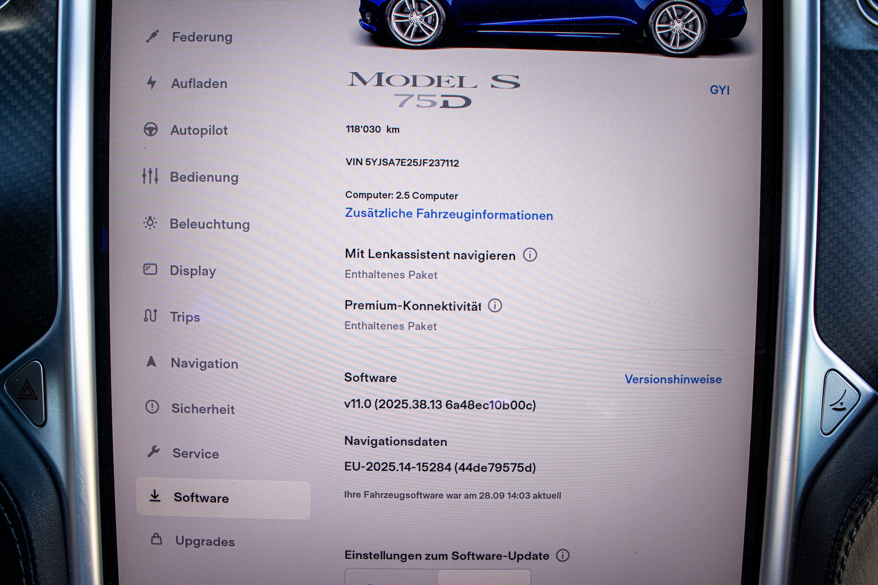Open Zusätzliche Fahrzeuginformationen link
Image resolution: width=878 pixels, height=585 pixels.
pos(449,214)
